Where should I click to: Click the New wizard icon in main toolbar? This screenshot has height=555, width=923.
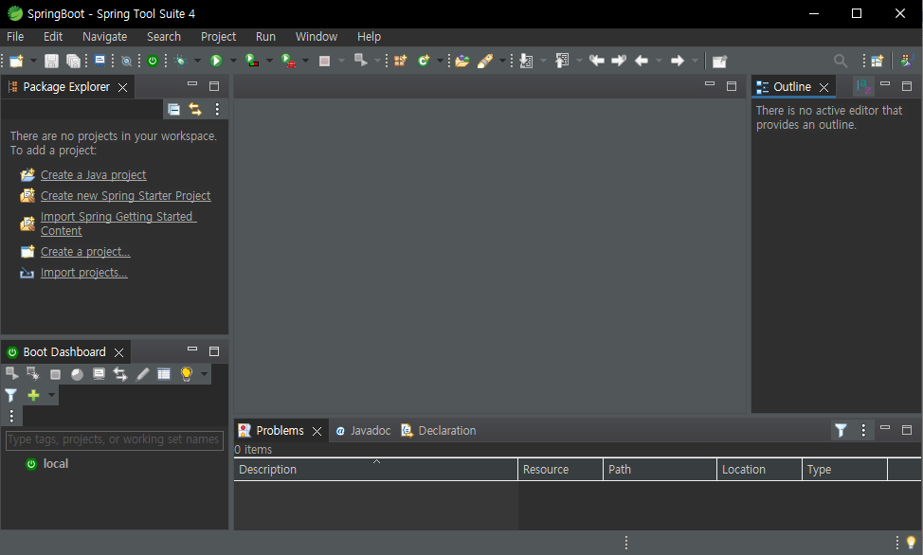coord(16,61)
